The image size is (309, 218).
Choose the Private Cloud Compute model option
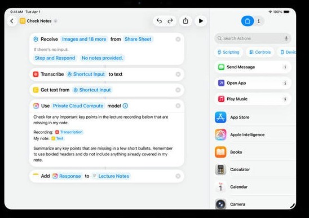(x=78, y=106)
